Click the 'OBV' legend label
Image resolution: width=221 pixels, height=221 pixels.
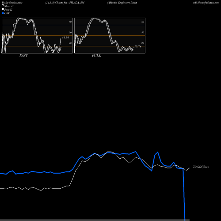point(7,13)
